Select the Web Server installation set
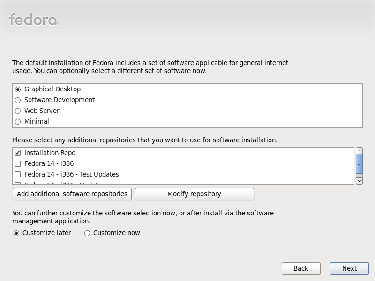This screenshot has height=281, width=375. pyautogui.click(x=18, y=111)
